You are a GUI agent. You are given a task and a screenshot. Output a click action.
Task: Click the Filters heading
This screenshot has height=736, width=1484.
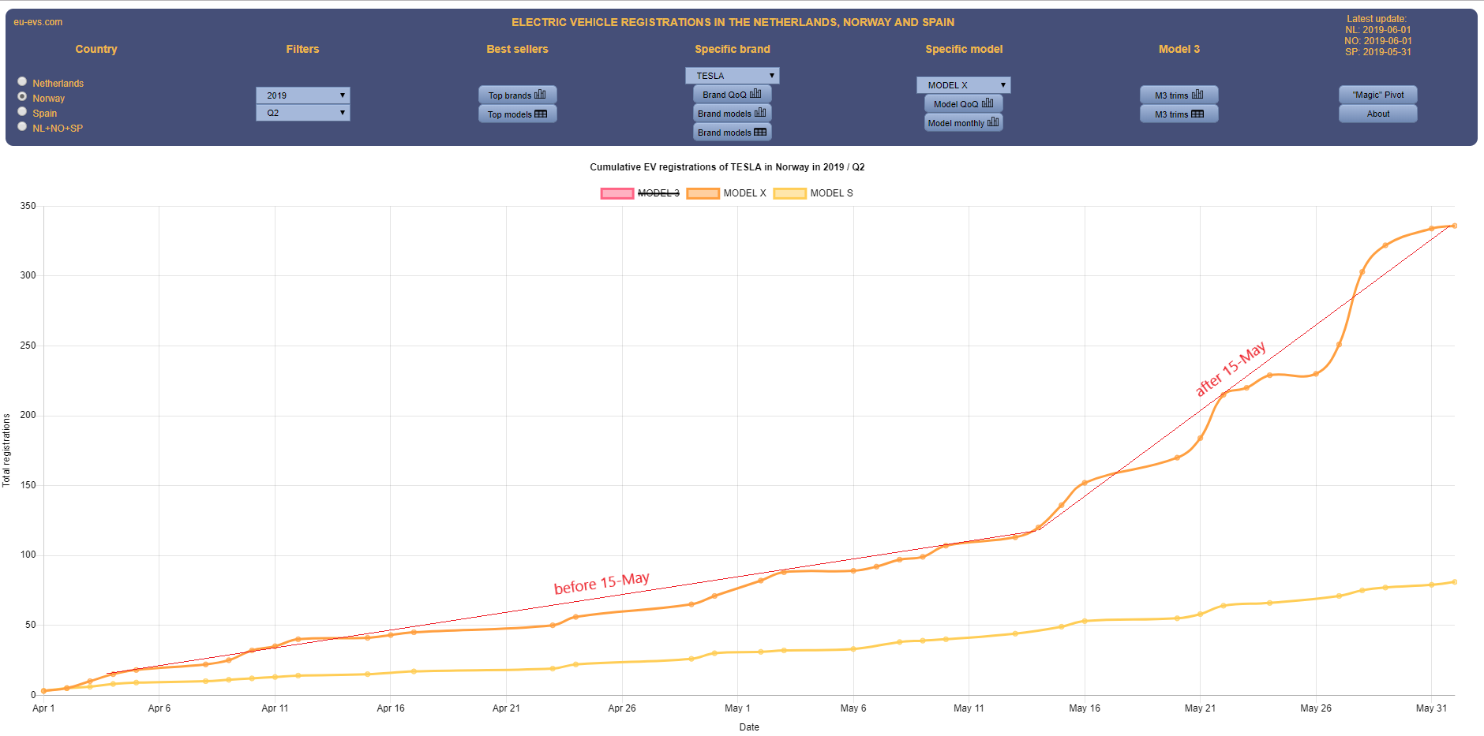[x=303, y=49]
